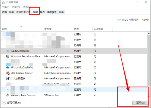Switch to the 启动 tab
This screenshot has width=151, height=108.
pos(35,12)
